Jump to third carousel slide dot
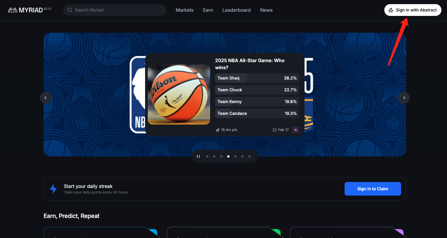447x238 pixels. click(221, 156)
